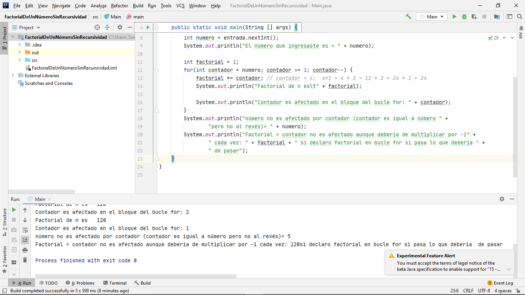Toggle scroll to end in Run console

25,240
